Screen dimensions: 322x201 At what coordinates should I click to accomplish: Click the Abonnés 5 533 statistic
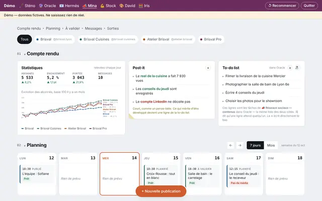pos(28,78)
